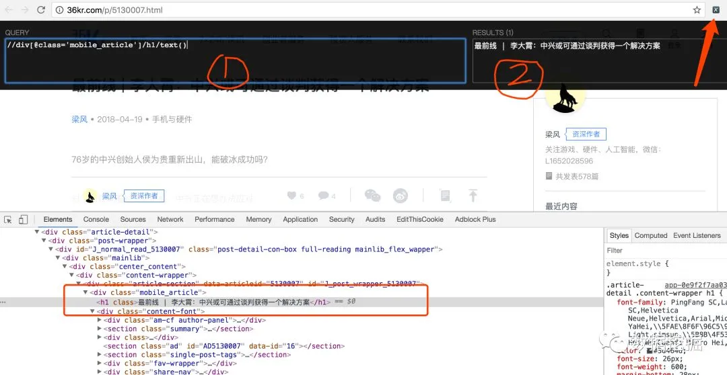The width and height of the screenshot is (727, 375).
Task: Open the Performance tab
Action: (x=215, y=220)
